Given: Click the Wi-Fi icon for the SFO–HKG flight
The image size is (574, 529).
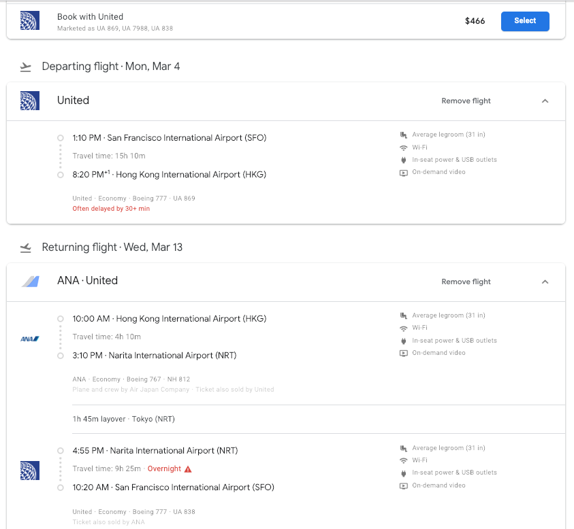Looking at the screenshot, I should pos(404,148).
